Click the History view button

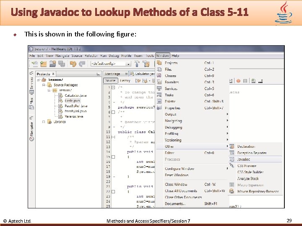point(125,81)
